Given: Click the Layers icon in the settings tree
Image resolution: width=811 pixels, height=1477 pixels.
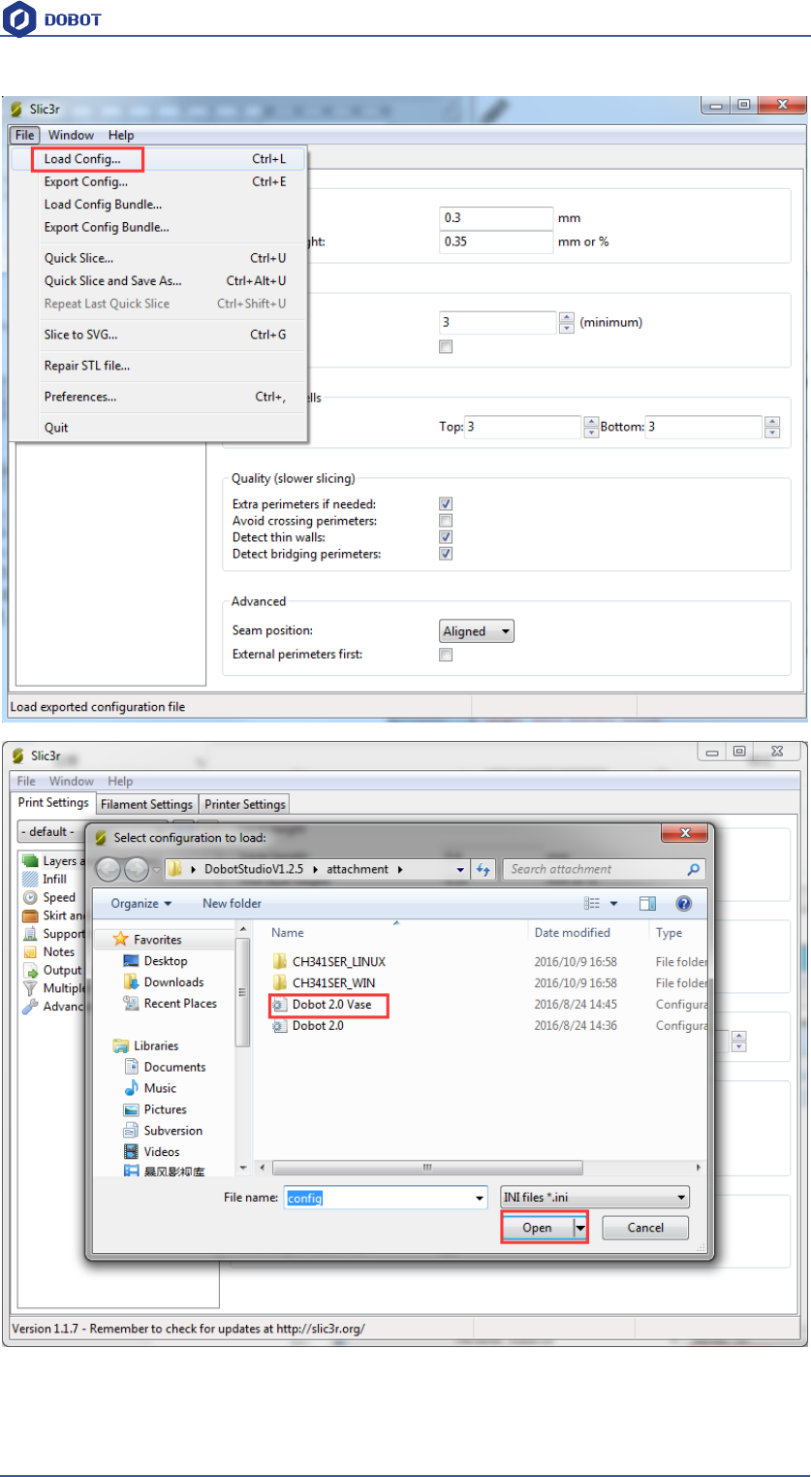Looking at the screenshot, I should click(x=29, y=861).
